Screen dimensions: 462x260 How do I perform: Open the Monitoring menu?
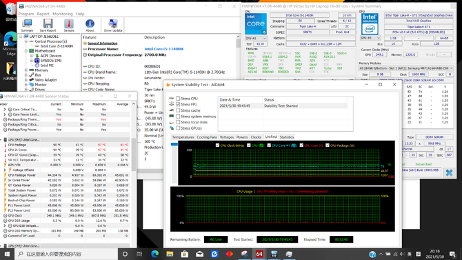point(63,14)
